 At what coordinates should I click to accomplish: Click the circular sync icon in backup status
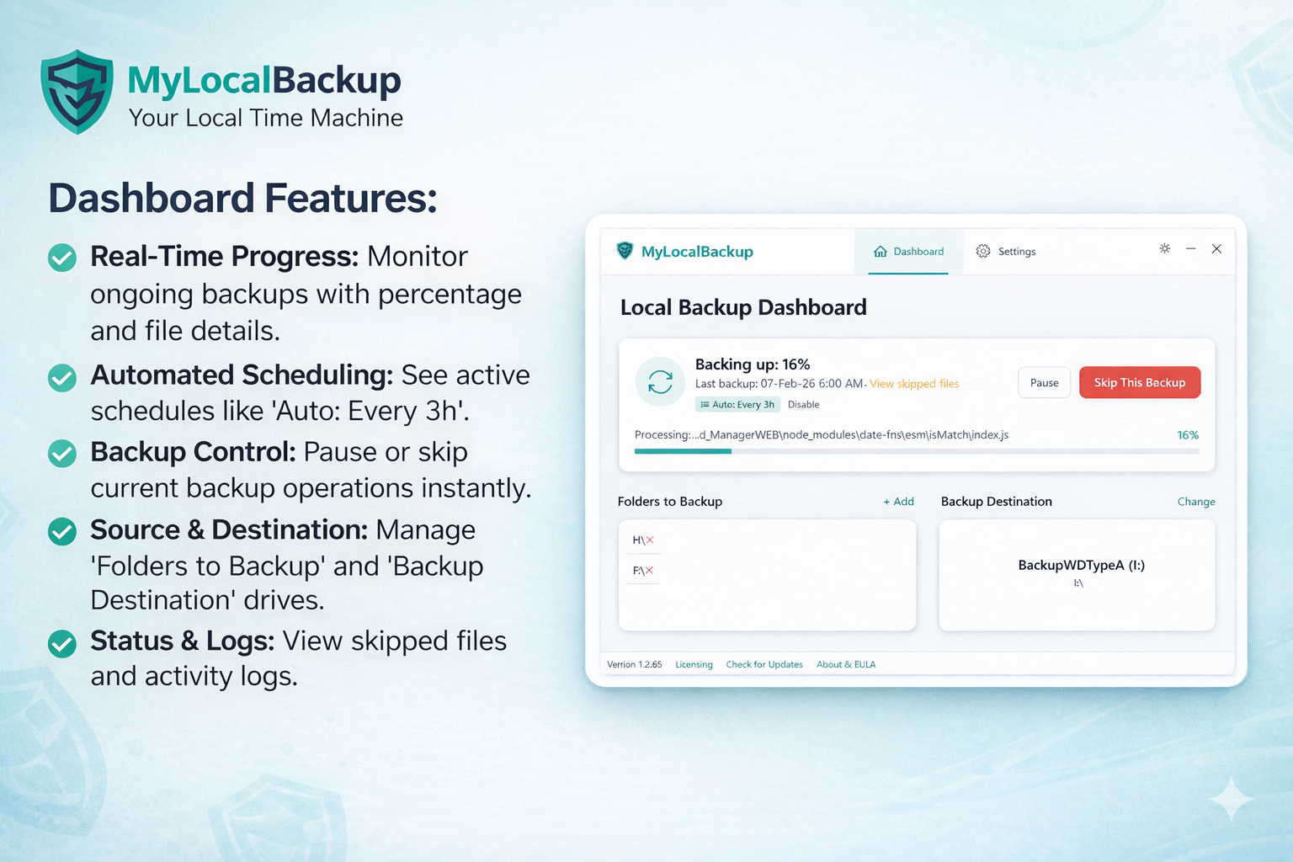[x=660, y=381]
